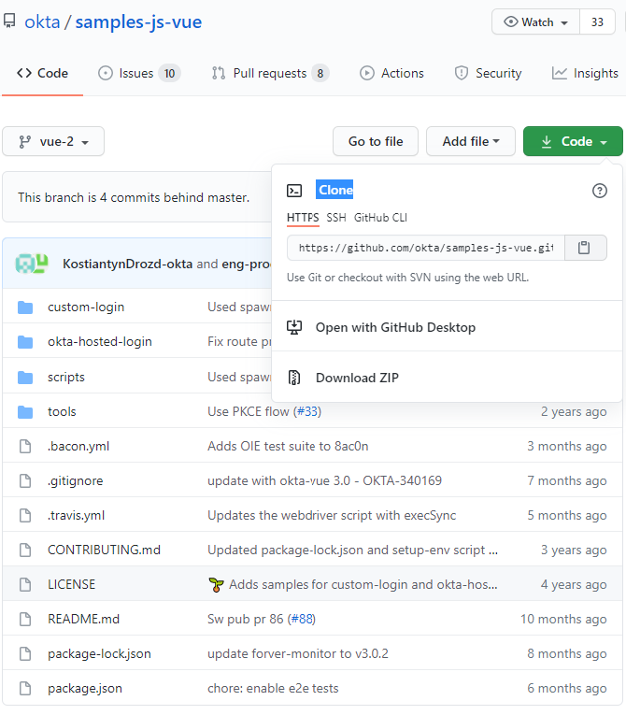Viewport: 626px width, 715px height.
Task: Open the okta-hosted-login folder
Action: 100,342
